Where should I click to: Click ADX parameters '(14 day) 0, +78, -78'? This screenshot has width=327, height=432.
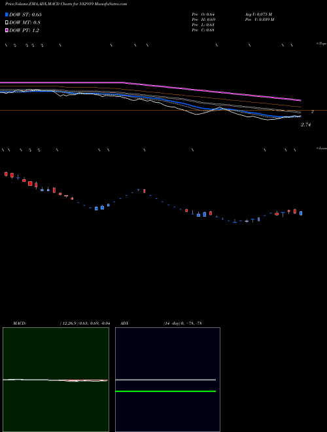(182, 323)
